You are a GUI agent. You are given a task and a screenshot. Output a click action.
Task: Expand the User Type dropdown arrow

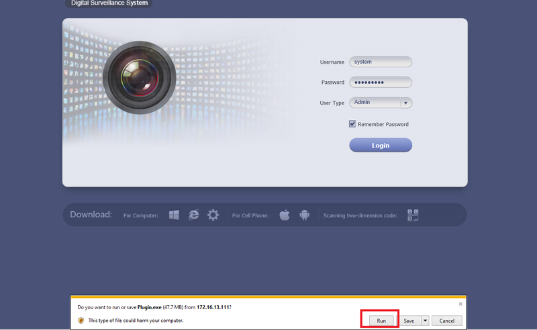(406, 103)
